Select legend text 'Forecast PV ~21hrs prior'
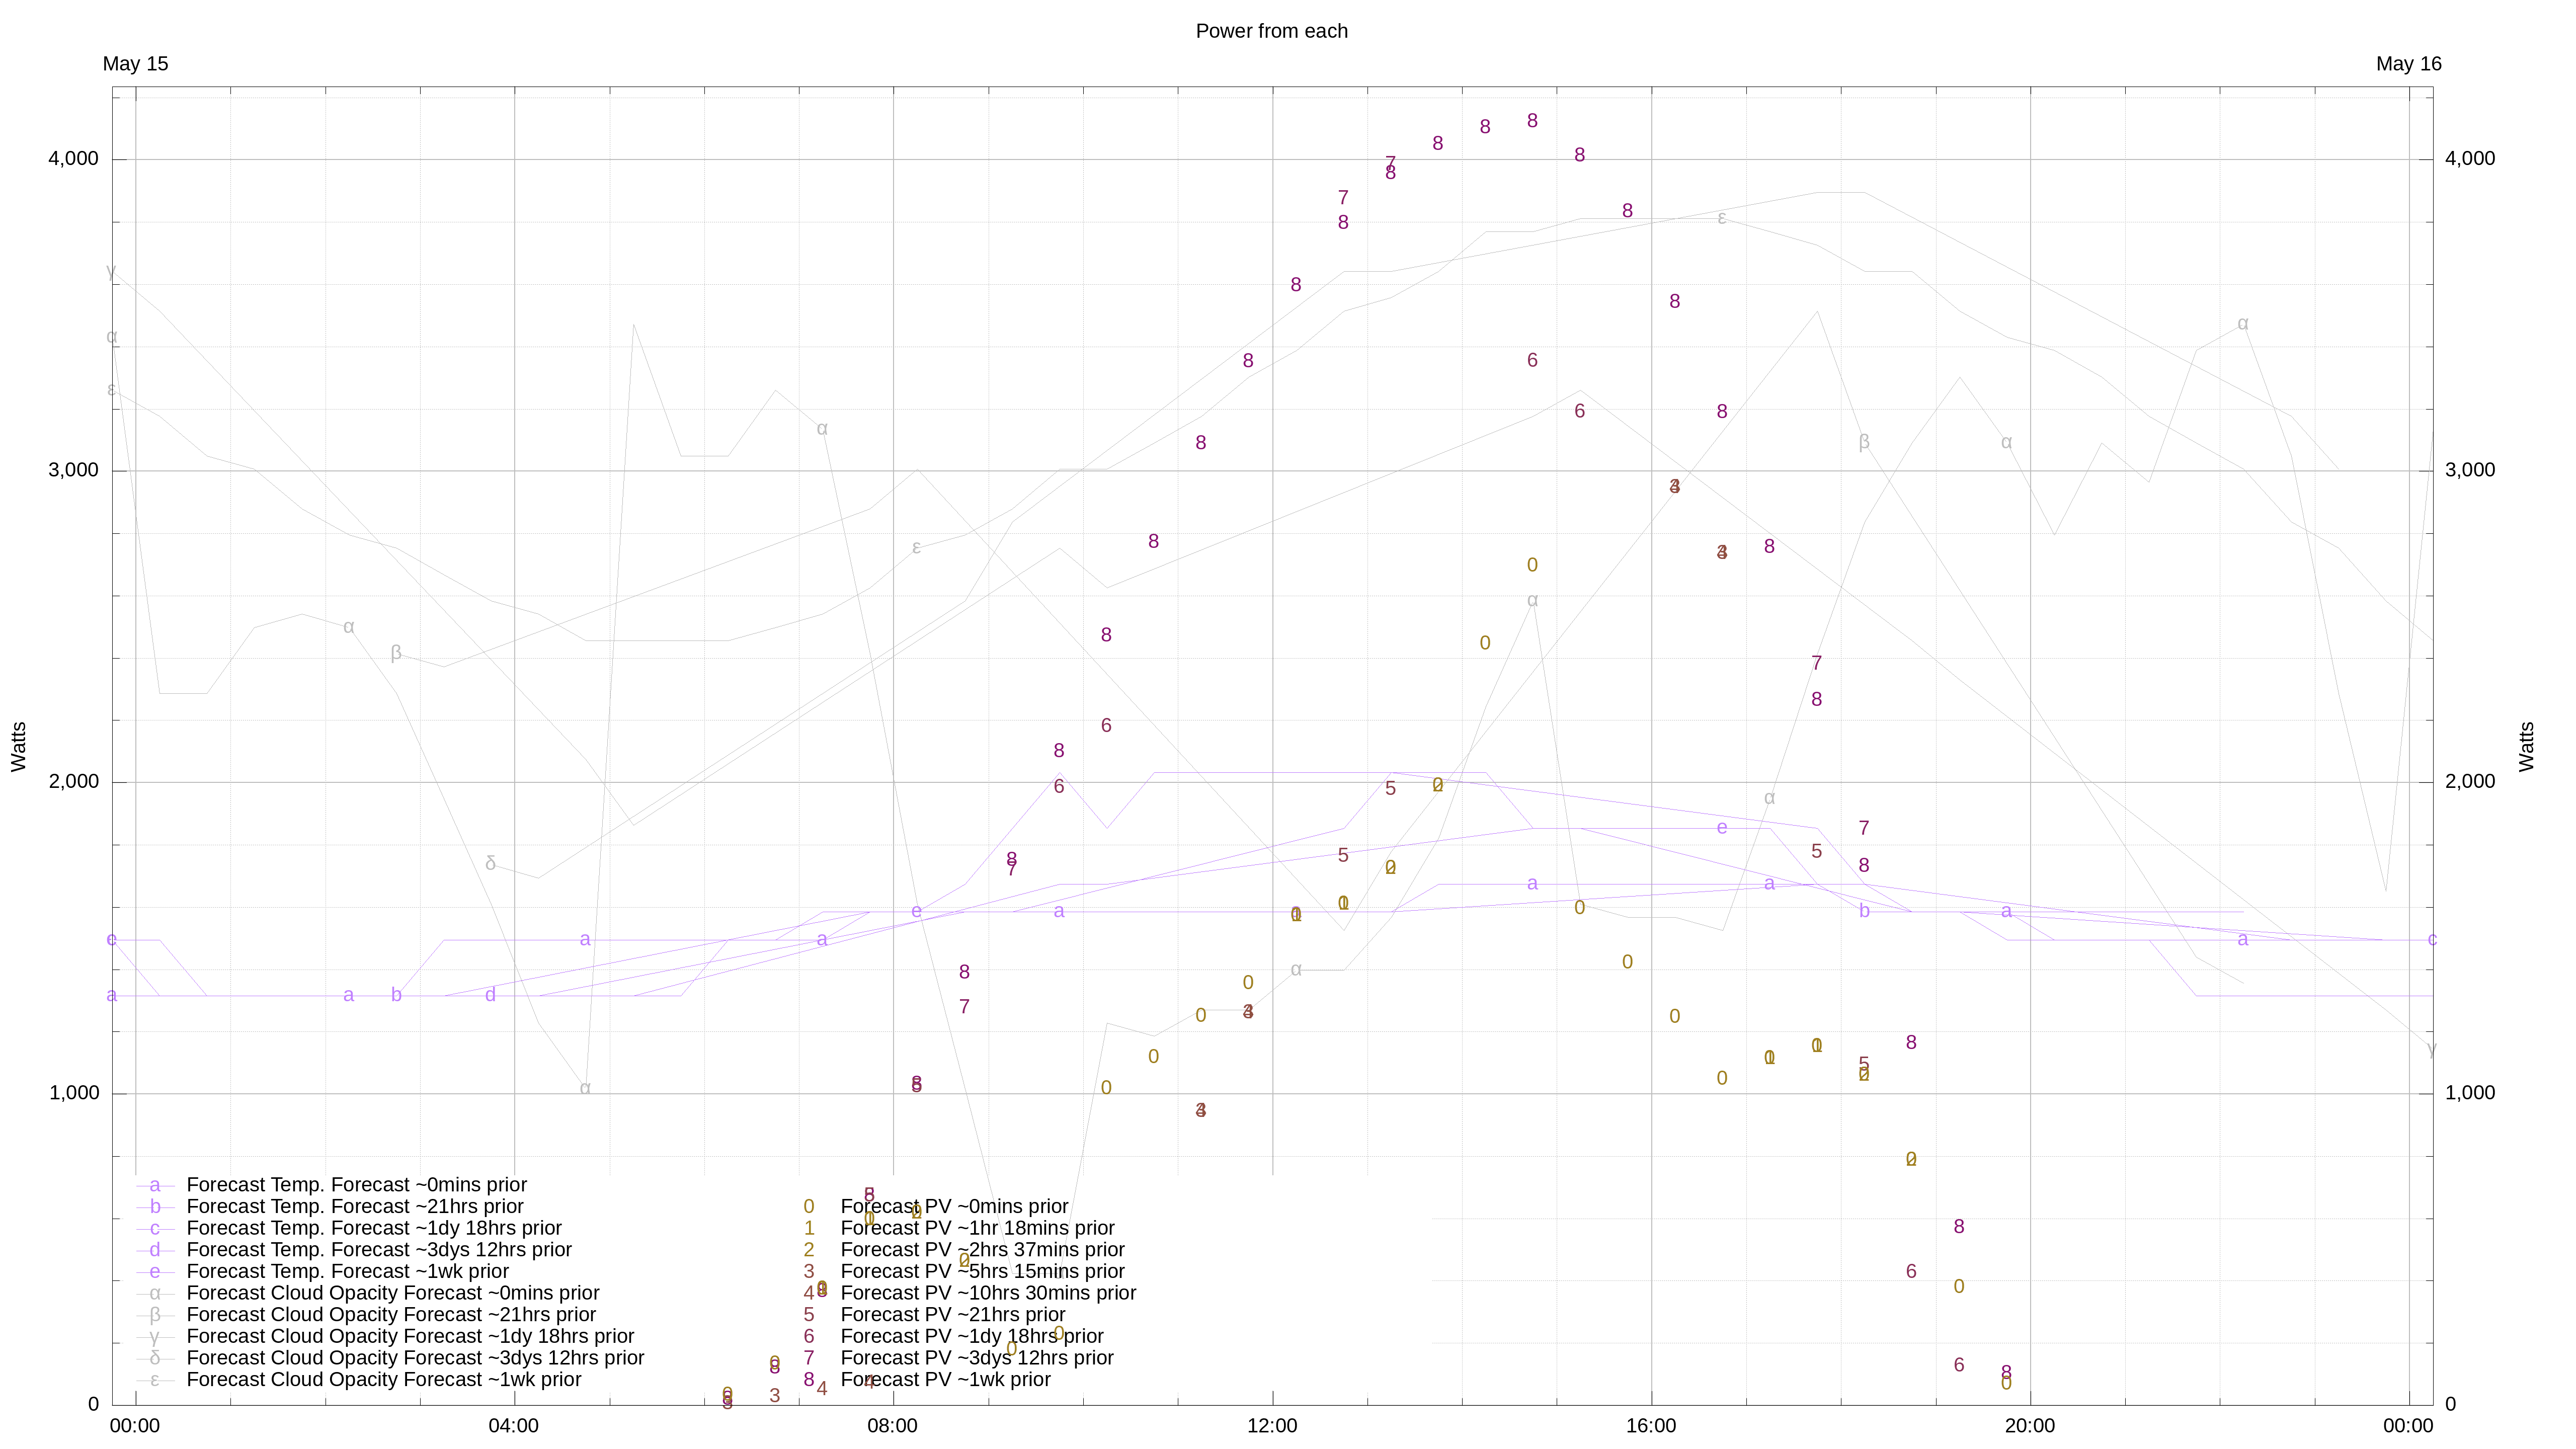The width and height of the screenshot is (2576, 1449). pos(953,1315)
